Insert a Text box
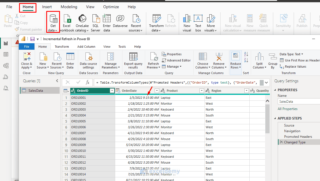 (198, 23)
